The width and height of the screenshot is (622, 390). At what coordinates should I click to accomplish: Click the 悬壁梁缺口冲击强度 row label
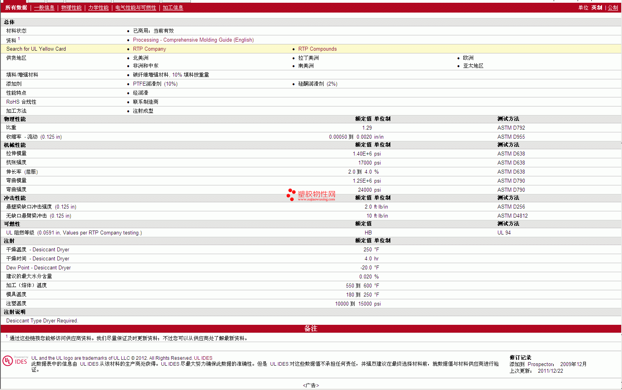click(x=41, y=207)
